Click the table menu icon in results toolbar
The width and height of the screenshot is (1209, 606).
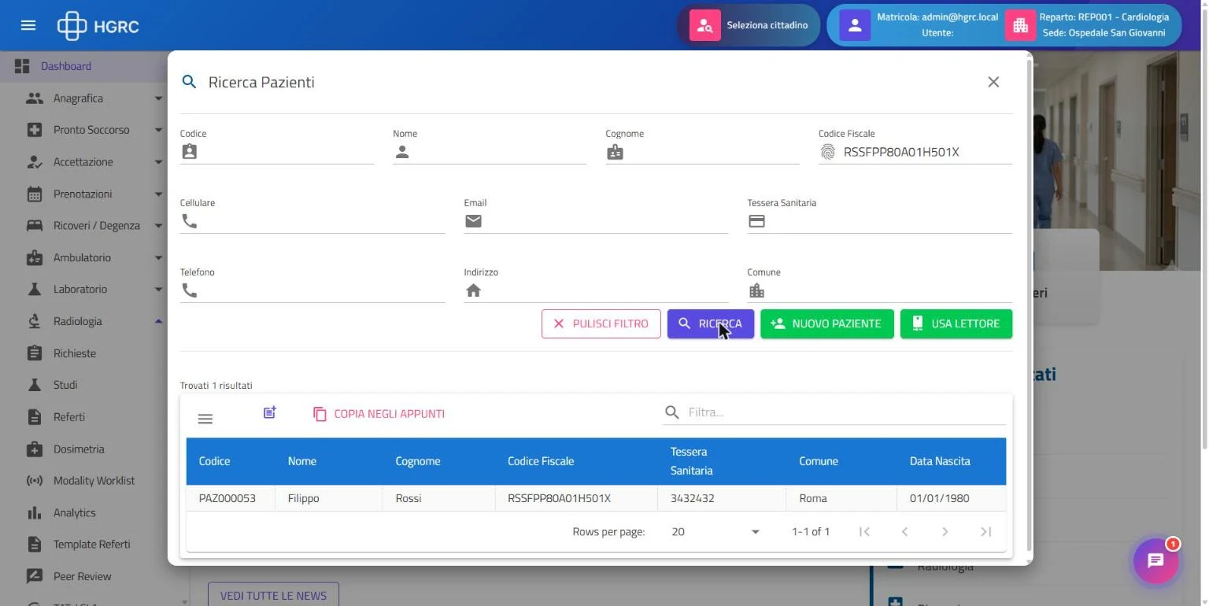pyautogui.click(x=205, y=419)
